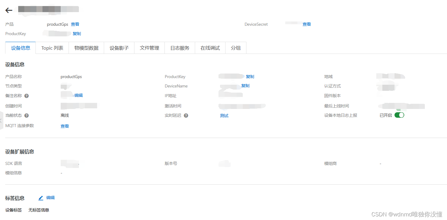
Task: Copy the DeviceName using 复制
Action: coord(245,86)
